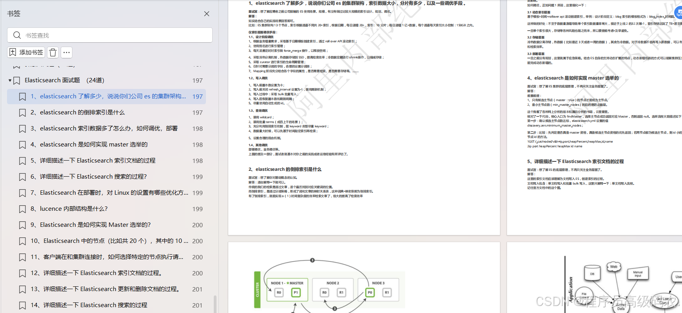This screenshot has height=313, width=682.
Task: Delete bookmark using trash icon
Action: (x=53, y=52)
